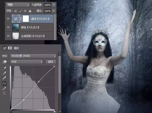
Task: Toggle lock all padlock icon
Action: pyautogui.click(x=30, y=11)
